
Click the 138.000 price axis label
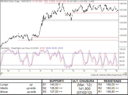click(x=123, y=16)
